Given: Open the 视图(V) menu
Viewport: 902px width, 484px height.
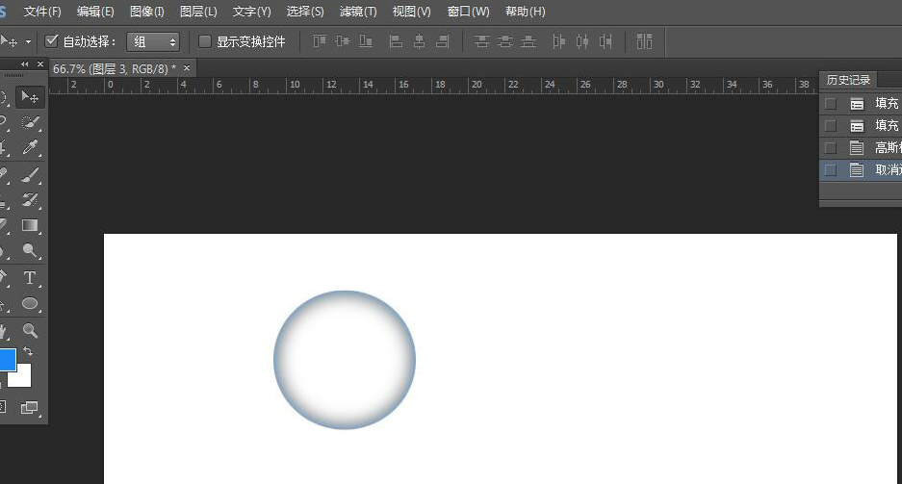Looking at the screenshot, I should pyautogui.click(x=411, y=12).
